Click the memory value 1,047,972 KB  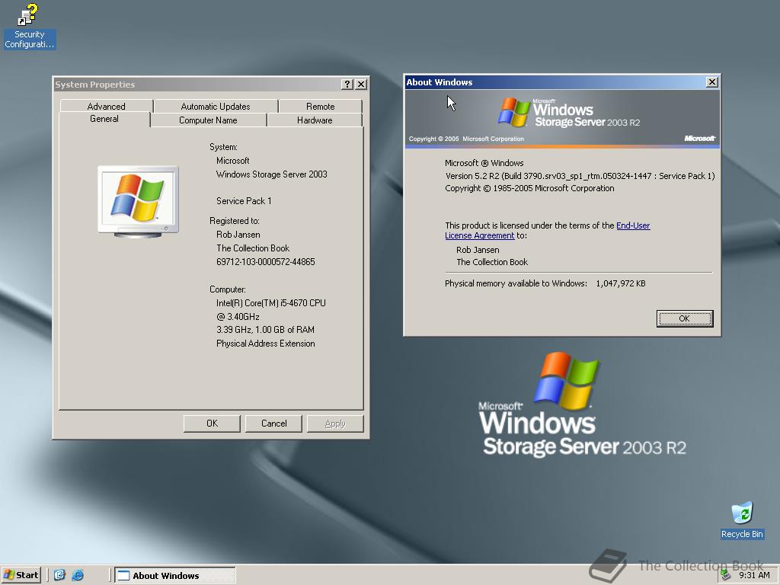click(621, 283)
